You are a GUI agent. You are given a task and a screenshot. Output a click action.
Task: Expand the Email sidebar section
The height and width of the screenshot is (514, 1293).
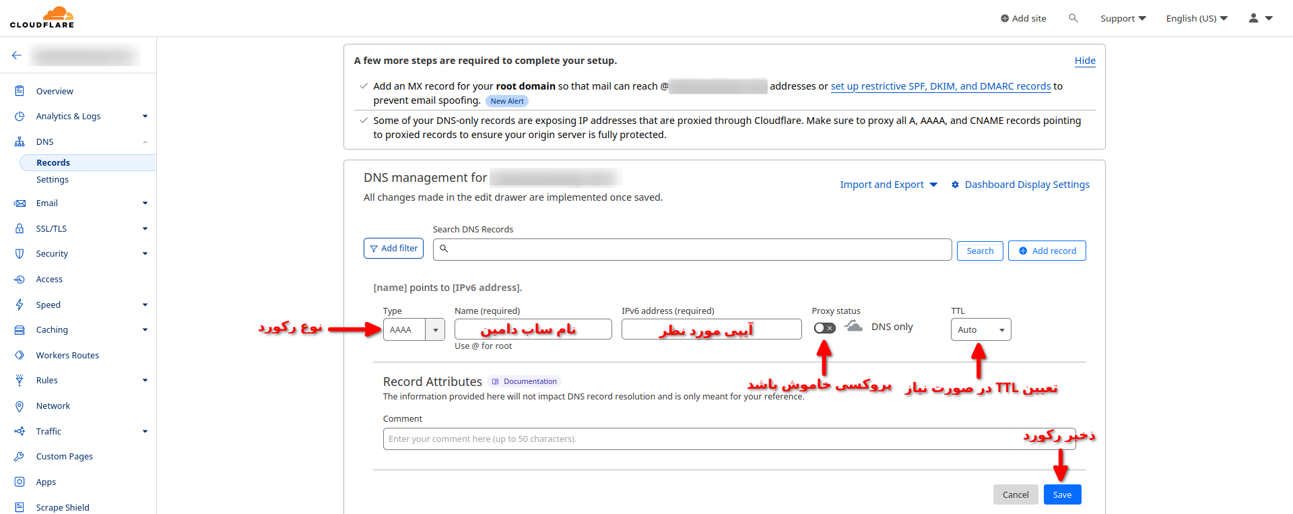tap(145, 203)
